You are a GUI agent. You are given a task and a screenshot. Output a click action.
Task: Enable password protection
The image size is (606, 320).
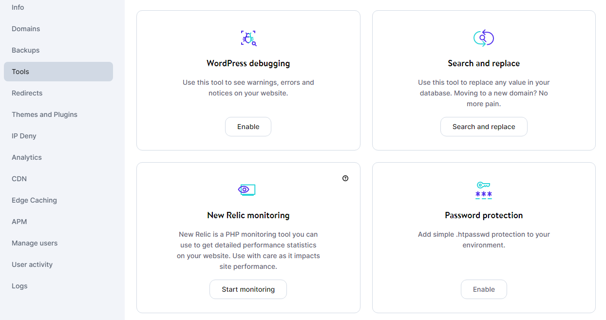484,289
